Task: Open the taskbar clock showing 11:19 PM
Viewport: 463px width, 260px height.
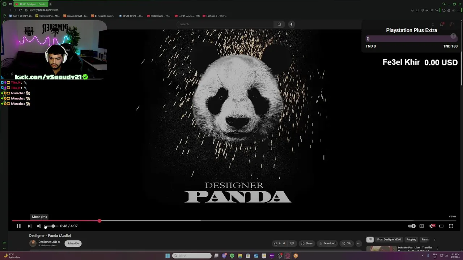Action: (x=455, y=256)
